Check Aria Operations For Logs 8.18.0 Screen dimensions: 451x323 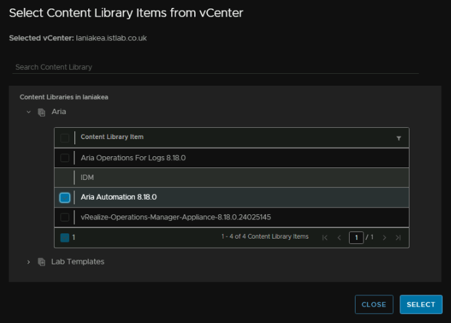tap(65, 158)
